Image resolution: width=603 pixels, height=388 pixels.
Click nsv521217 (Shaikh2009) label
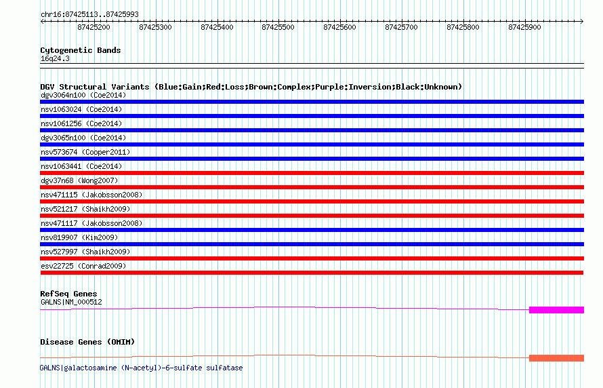point(85,209)
